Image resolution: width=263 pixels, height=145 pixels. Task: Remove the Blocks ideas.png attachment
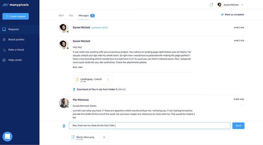(104, 137)
